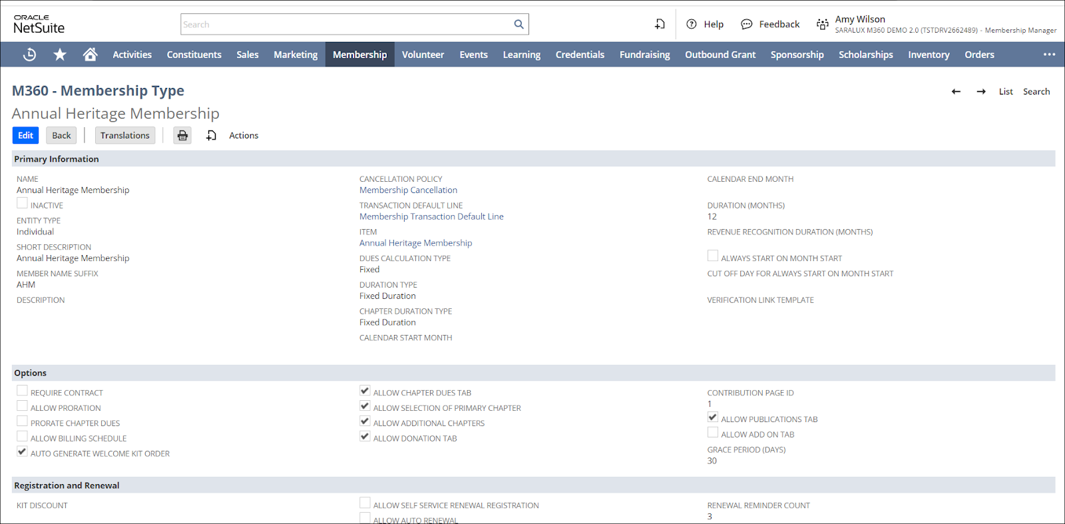This screenshot has width=1065, height=524.
Task: Toggle the Require Contract checkbox
Action: tap(23, 391)
